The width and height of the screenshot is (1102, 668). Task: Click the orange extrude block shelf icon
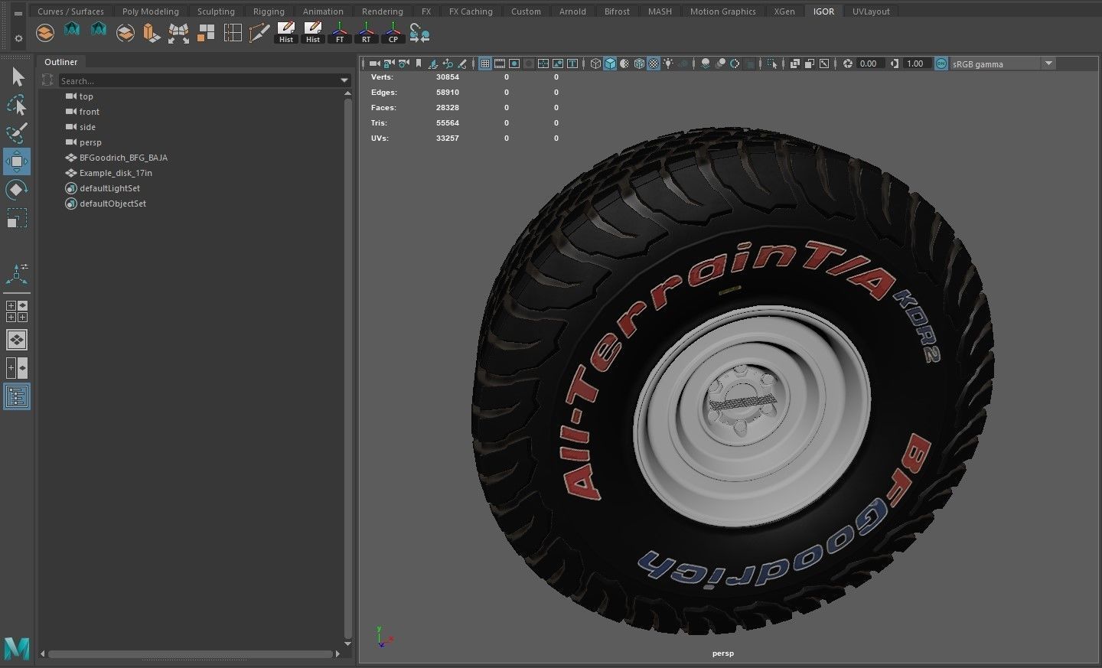tap(152, 33)
